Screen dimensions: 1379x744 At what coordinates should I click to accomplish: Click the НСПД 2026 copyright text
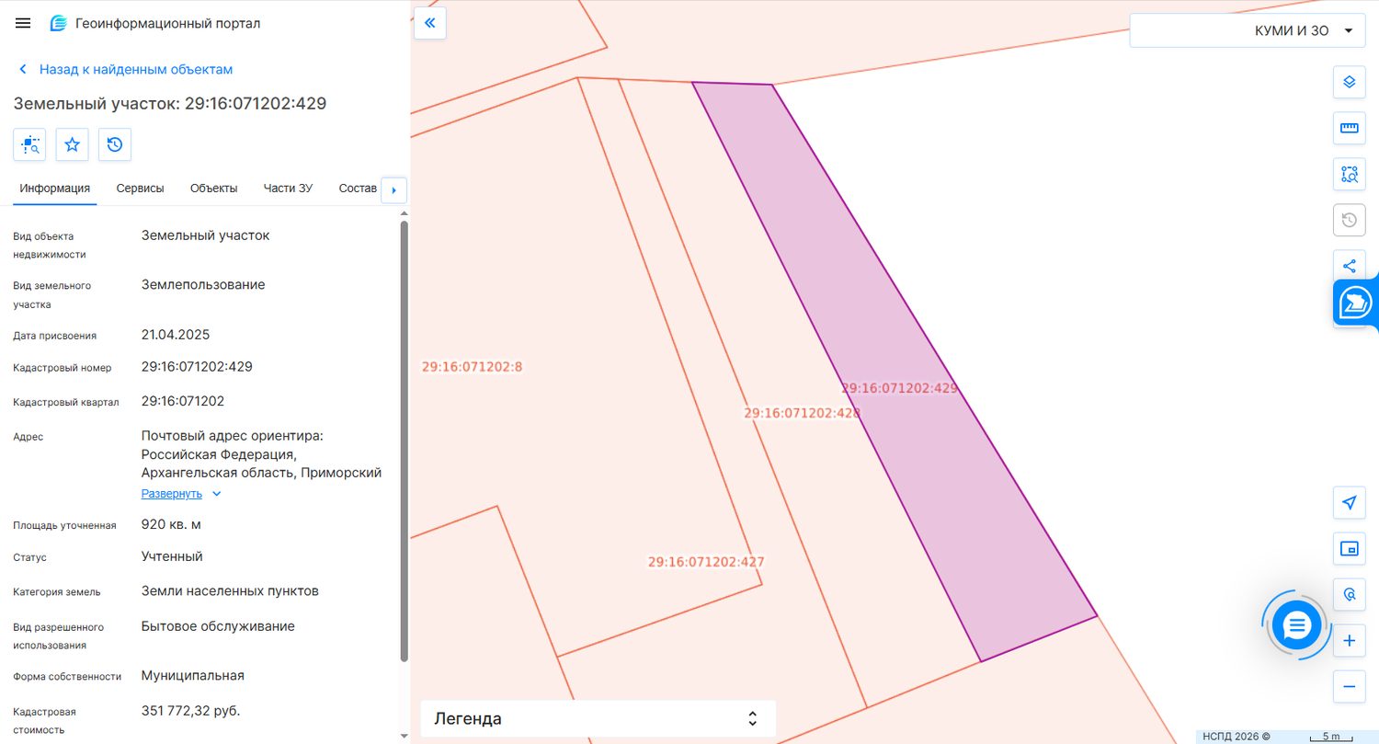(1237, 737)
